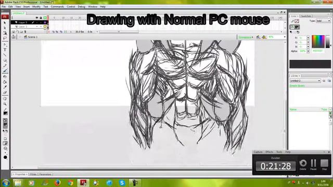The width and height of the screenshot is (333, 187).
Task: Toggle brush Lock Fill option
Action: tap(5, 144)
